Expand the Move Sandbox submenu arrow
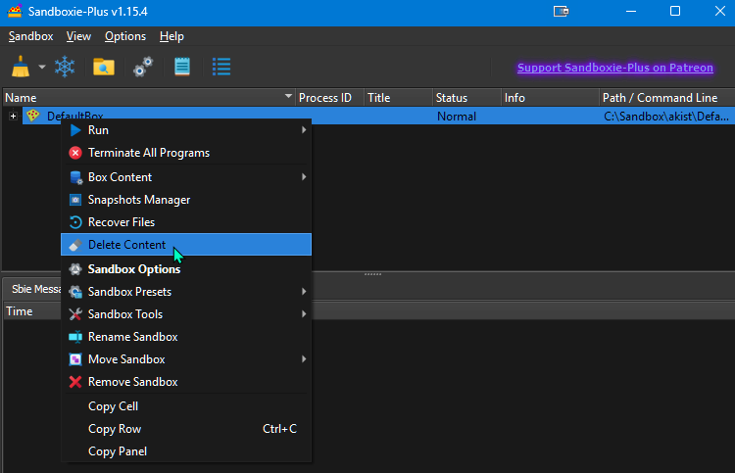Viewport: 735px width, 473px height. click(304, 358)
